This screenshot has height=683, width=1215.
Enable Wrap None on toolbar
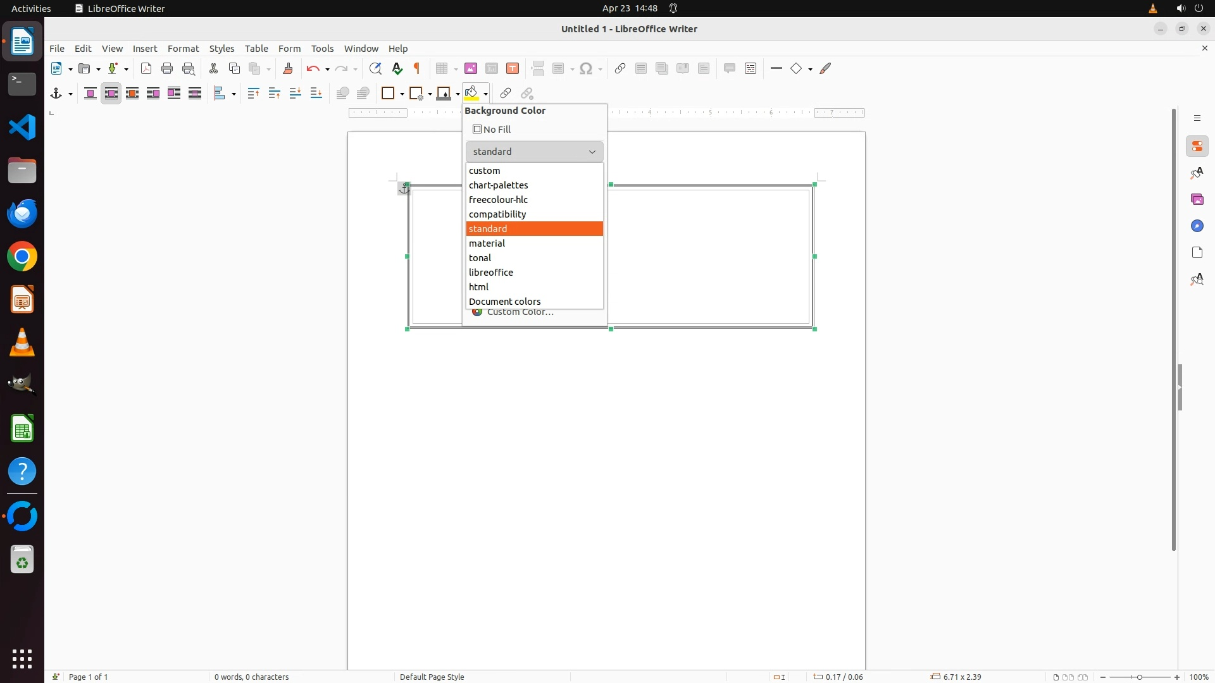(90, 94)
